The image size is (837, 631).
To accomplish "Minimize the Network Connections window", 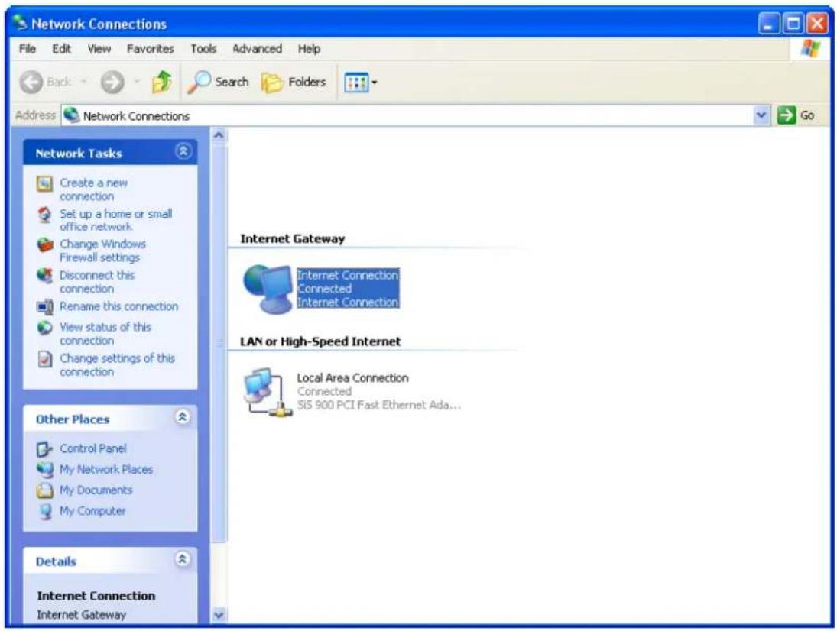I will 769,24.
